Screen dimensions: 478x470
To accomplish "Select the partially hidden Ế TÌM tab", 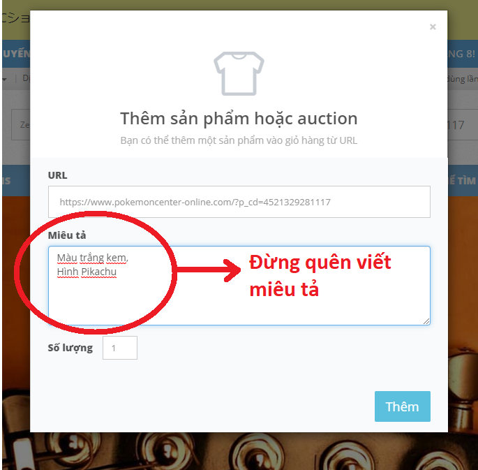I will click(463, 181).
